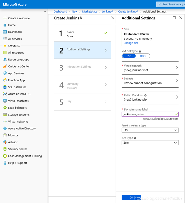Click the Change size link

[x=131, y=43]
